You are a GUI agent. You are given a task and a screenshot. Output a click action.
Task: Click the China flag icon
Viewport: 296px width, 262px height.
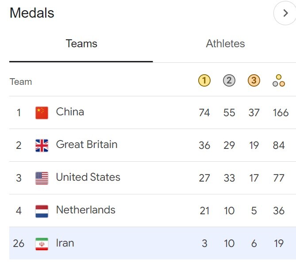tap(42, 113)
